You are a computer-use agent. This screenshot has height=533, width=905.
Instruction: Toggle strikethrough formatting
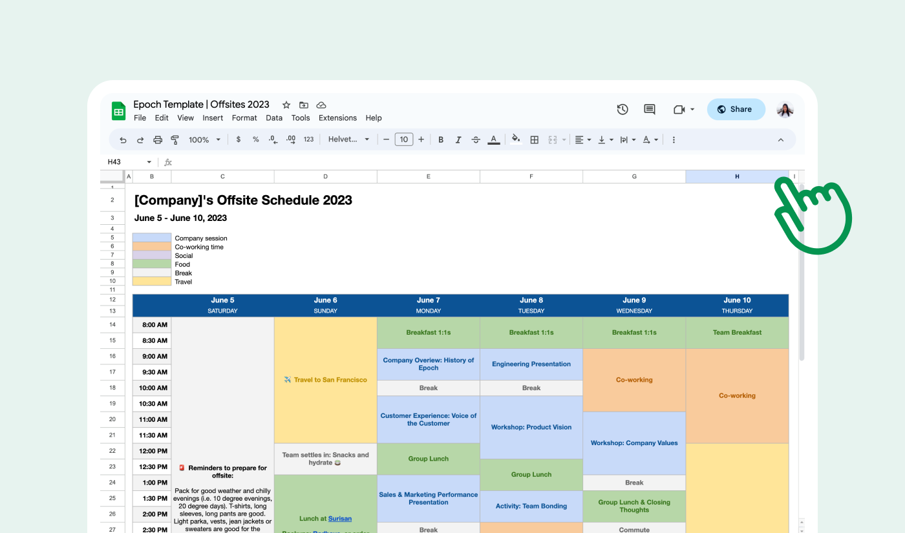pos(476,140)
